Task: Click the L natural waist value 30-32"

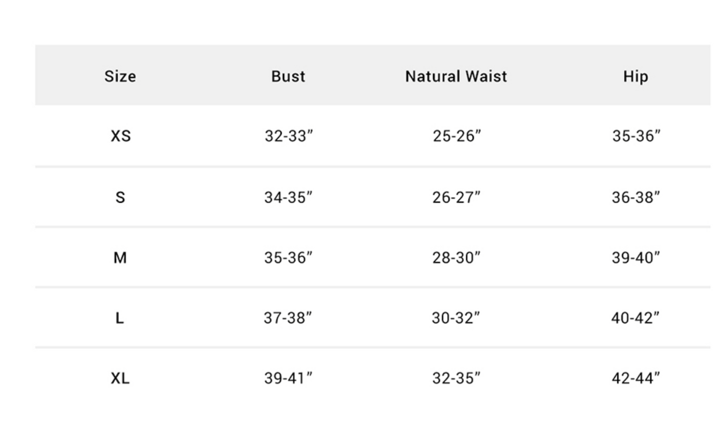Action: [x=455, y=318]
